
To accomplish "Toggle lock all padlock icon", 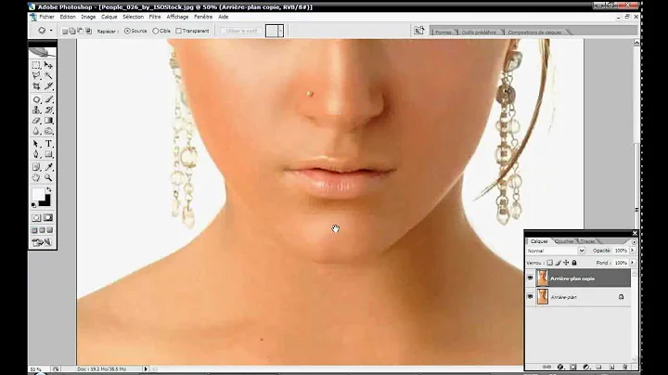I will (574, 263).
